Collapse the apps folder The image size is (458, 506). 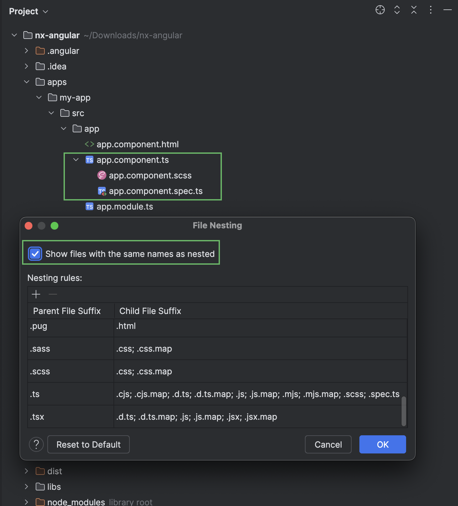27,82
